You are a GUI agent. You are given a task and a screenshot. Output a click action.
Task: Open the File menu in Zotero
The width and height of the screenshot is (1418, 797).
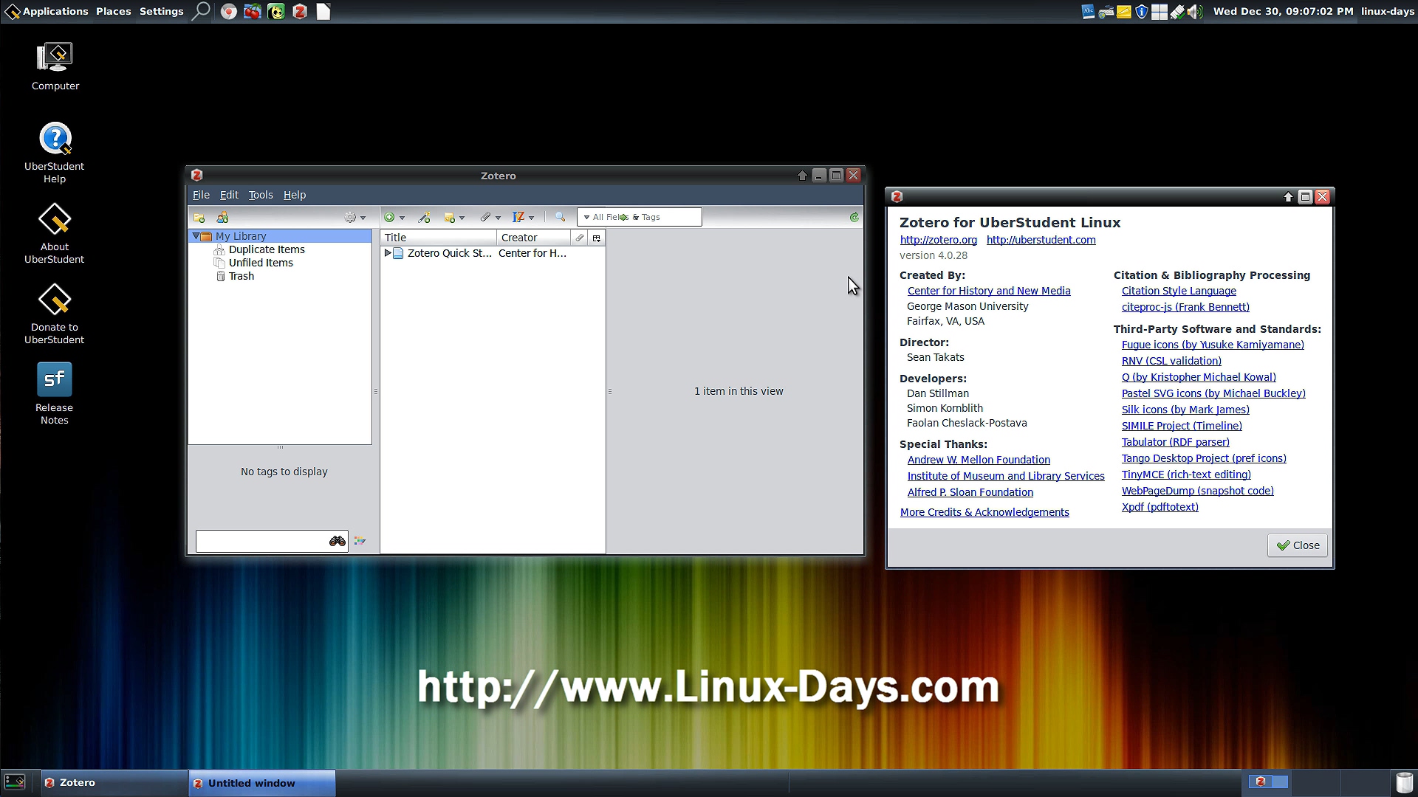point(201,195)
